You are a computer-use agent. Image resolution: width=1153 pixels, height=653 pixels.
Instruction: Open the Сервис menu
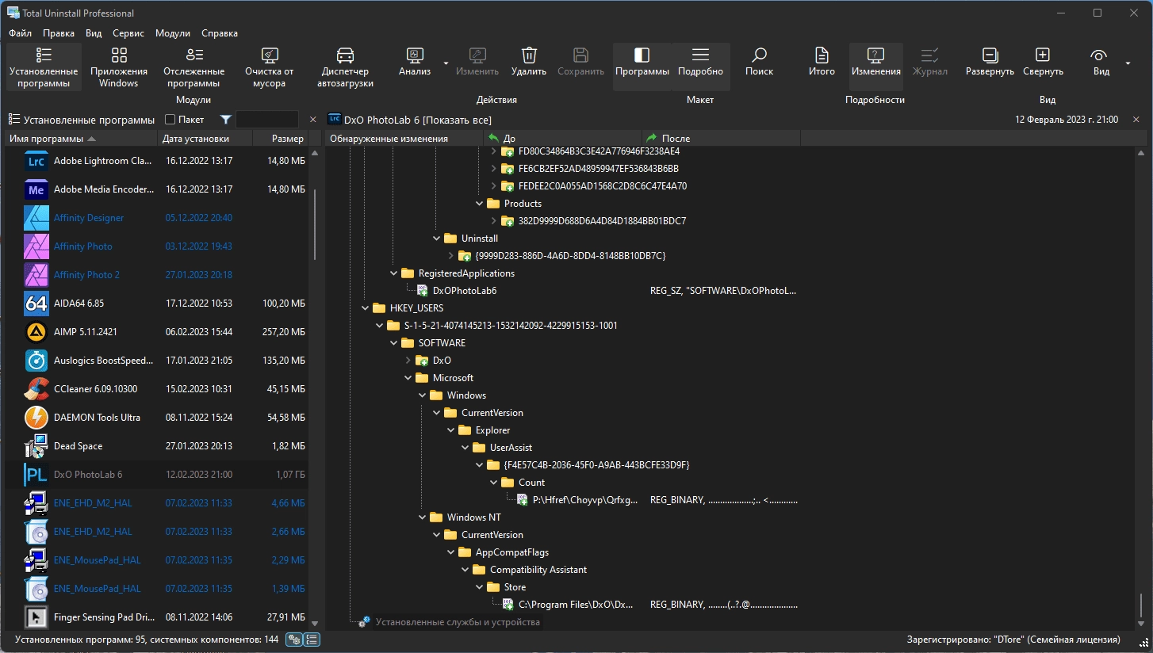tap(128, 33)
